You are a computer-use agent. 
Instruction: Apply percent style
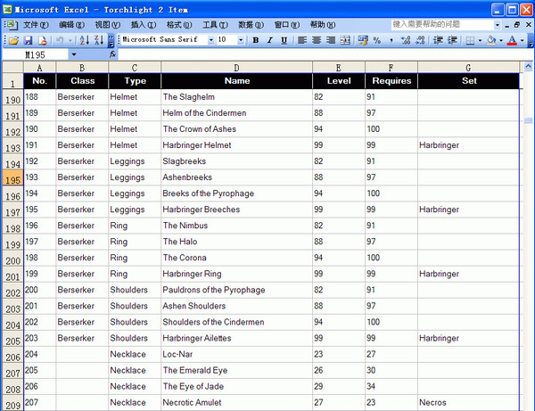(x=377, y=40)
